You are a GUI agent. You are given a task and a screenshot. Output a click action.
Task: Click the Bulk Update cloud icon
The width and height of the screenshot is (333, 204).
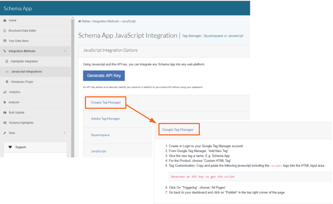tap(5, 112)
